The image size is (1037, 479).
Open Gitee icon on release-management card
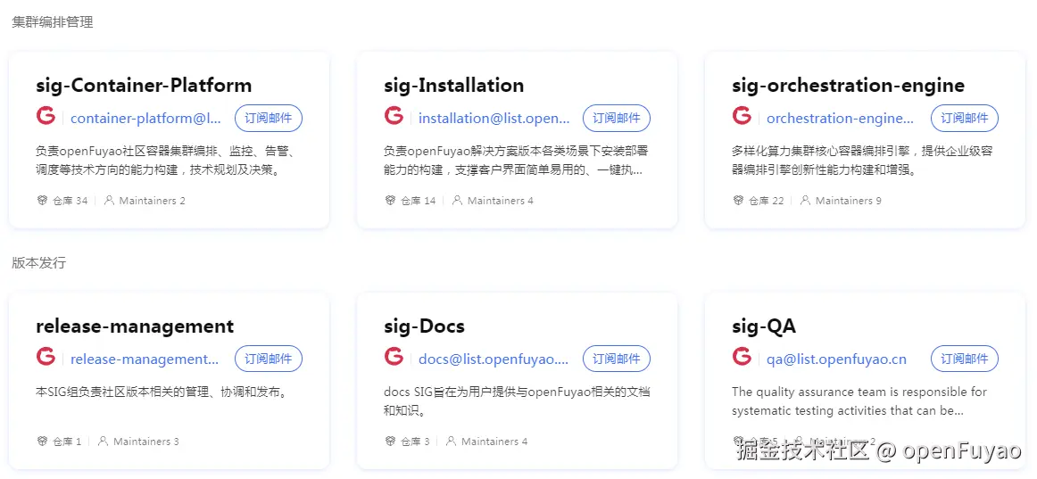click(x=46, y=357)
